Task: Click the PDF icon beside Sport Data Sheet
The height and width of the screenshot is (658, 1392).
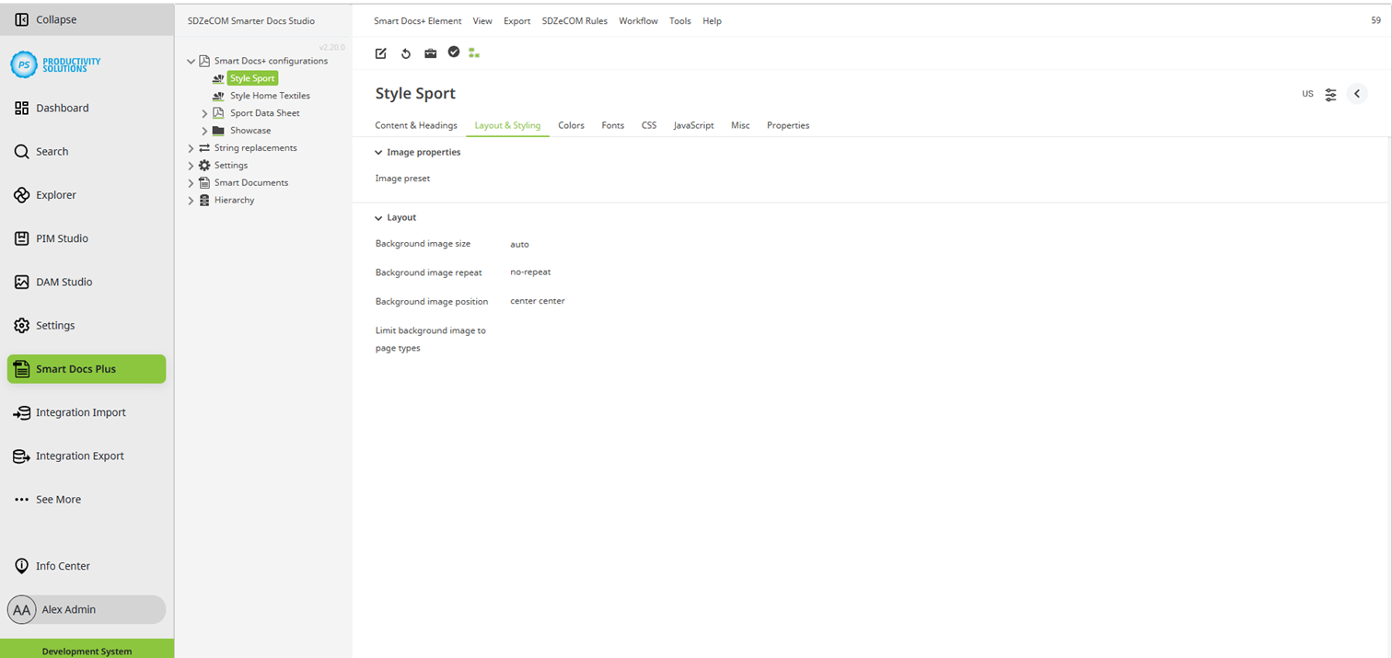Action: click(219, 113)
